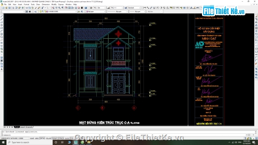The height and width of the screenshot is (145, 258).
Task: Open File Explorer from the taskbar
Action: 89,142
